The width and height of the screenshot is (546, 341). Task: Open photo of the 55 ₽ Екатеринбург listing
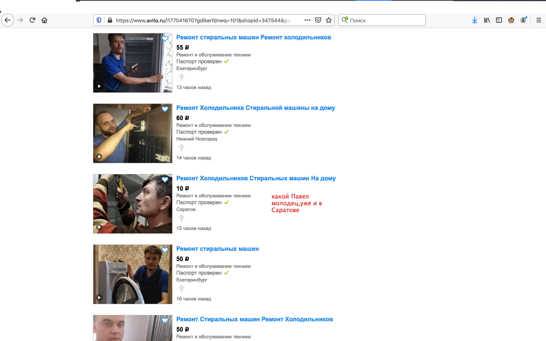point(133,63)
